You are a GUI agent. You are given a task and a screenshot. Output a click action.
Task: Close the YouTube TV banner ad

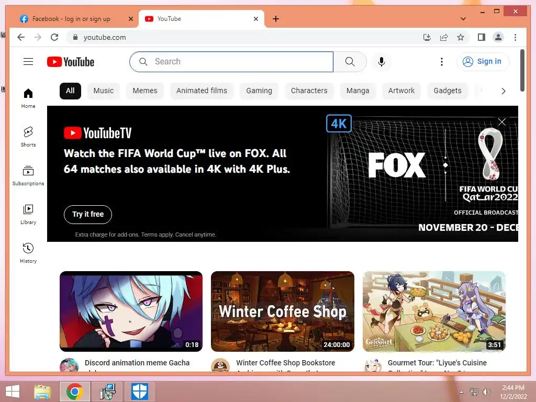pyautogui.click(x=501, y=121)
